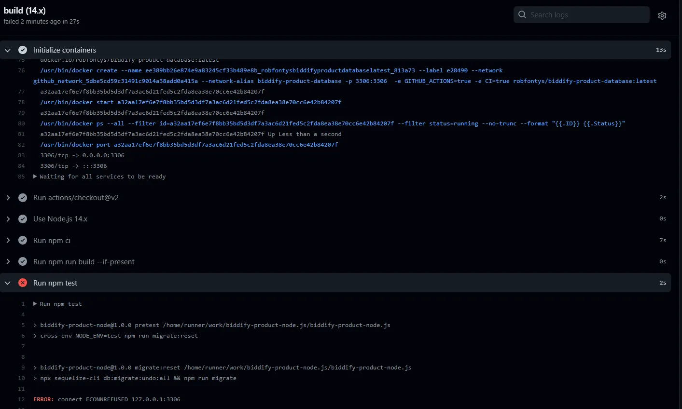Viewport: 682px width, 409px height.
Task: Click the 'npx sequelize-cli db:migrate:undo:all' line
Action: (x=135, y=378)
